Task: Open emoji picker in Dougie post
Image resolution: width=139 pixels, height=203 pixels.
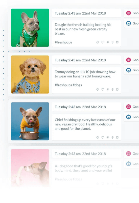Action: coord(98,42)
